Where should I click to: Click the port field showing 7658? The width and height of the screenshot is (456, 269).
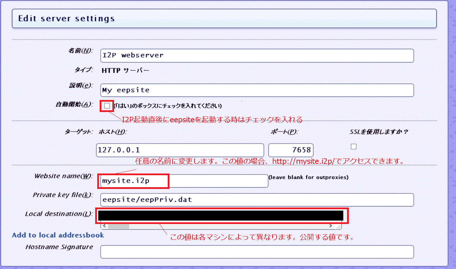pyautogui.click(x=291, y=150)
